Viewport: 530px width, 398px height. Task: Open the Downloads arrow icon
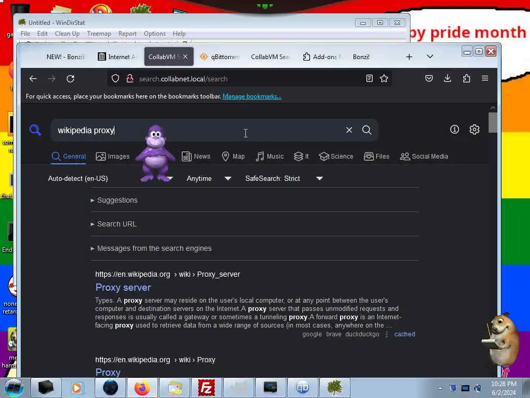tap(448, 79)
